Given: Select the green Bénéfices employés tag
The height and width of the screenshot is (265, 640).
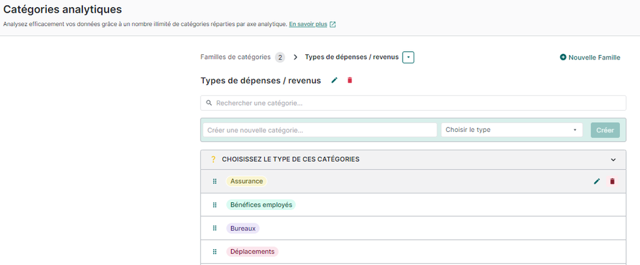Looking at the screenshot, I should click(260, 205).
